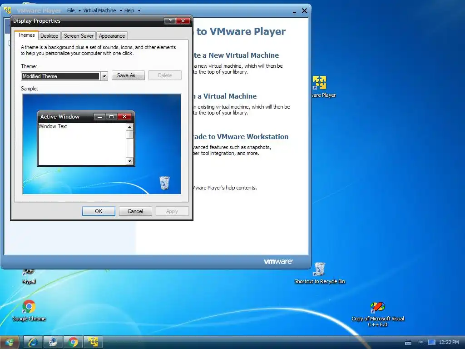Open the Windows Start button

(10, 342)
